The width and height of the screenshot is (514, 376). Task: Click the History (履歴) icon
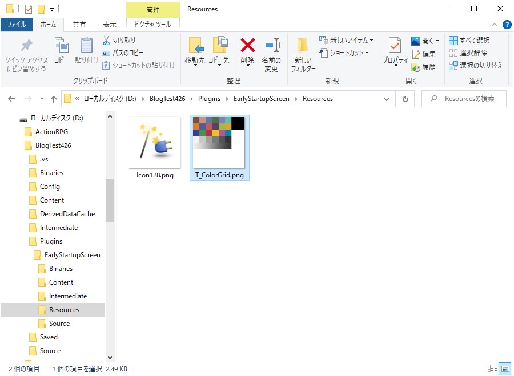pyautogui.click(x=416, y=67)
